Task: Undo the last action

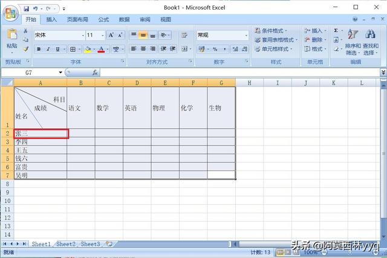Action: tap(35, 8)
